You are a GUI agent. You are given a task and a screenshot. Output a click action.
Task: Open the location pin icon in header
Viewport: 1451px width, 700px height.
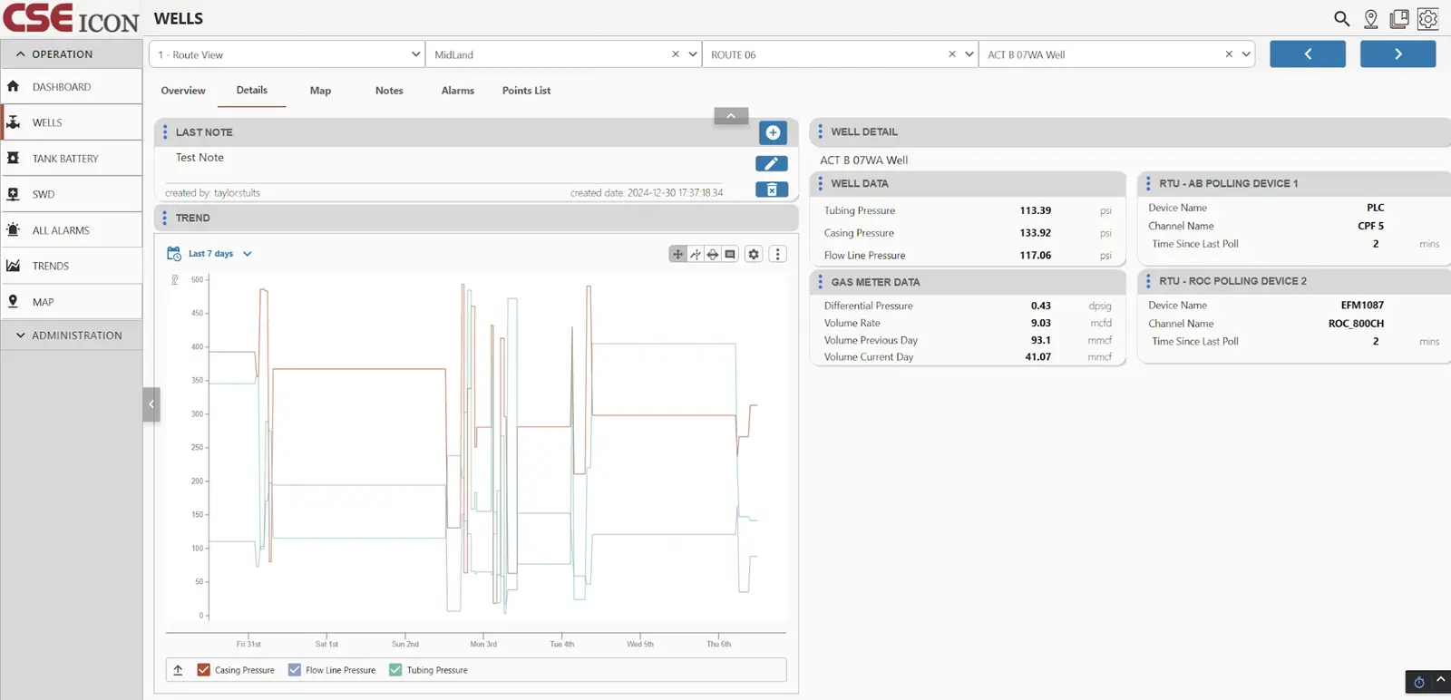click(x=1370, y=18)
